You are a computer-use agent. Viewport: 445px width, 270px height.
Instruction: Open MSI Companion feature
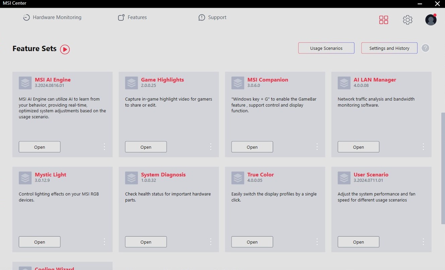click(252, 147)
